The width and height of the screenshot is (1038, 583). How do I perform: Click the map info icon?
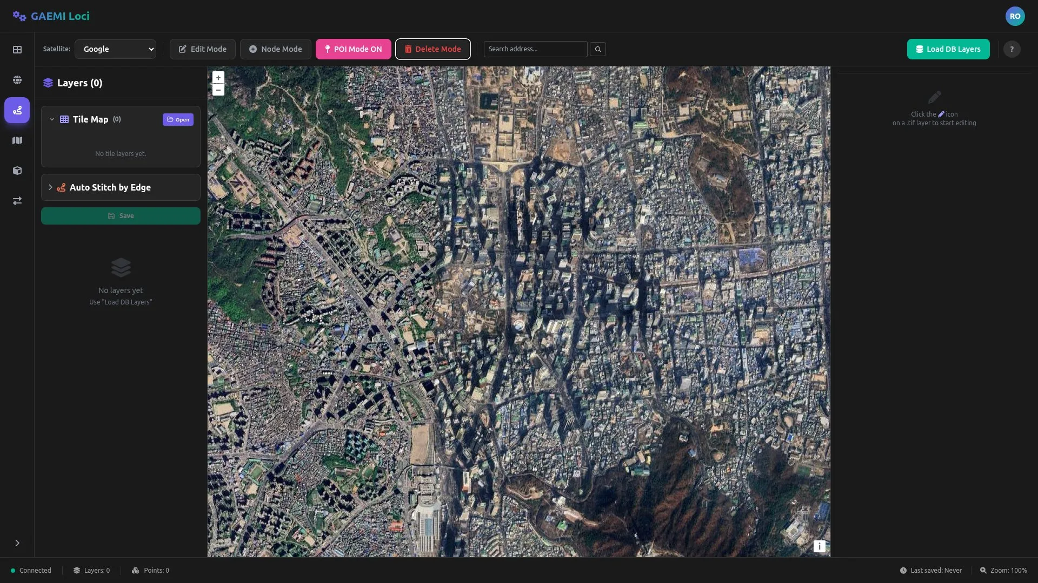click(819, 546)
